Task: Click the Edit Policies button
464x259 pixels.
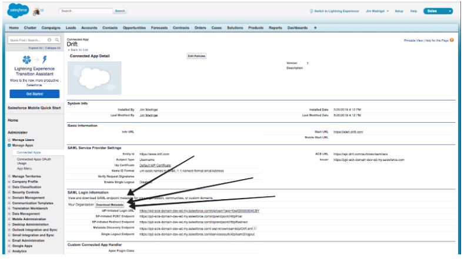Action: click(196, 56)
